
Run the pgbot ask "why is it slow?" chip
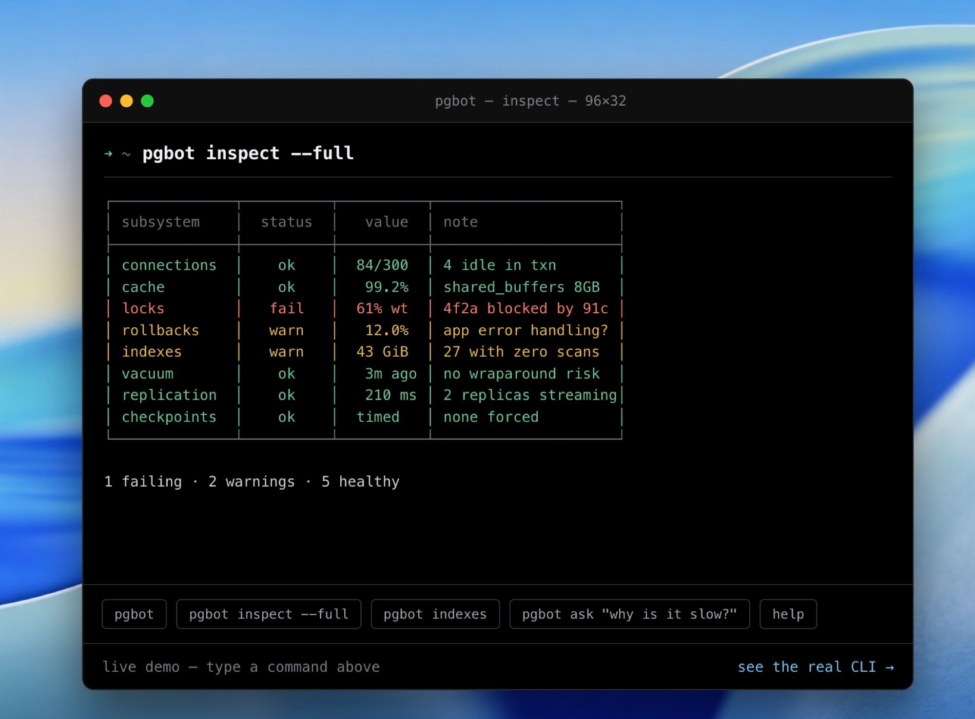tap(629, 614)
